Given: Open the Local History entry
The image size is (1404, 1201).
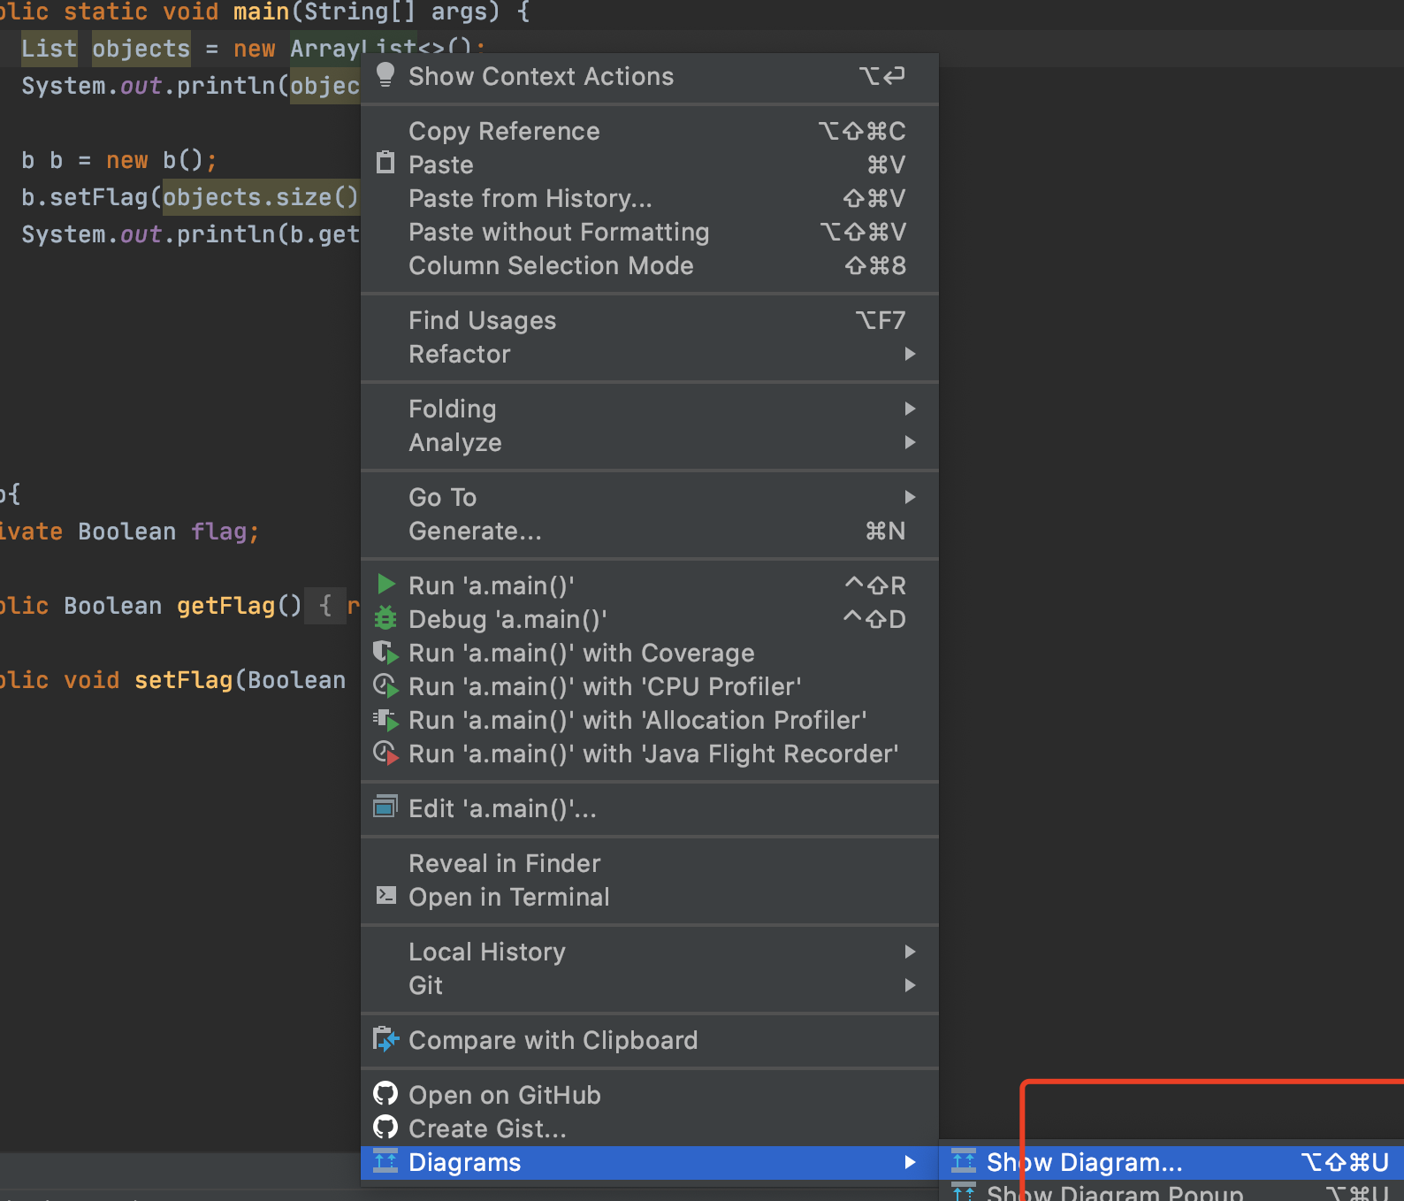Looking at the screenshot, I should click(650, 952).
